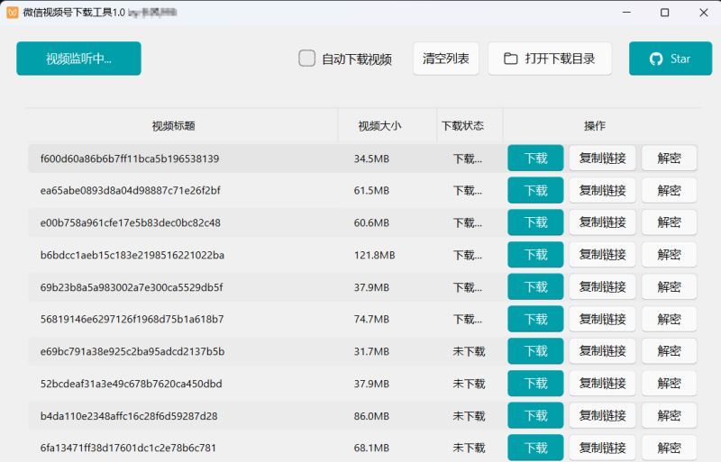Click the GitHub icon on Star button

click(656, 59)
